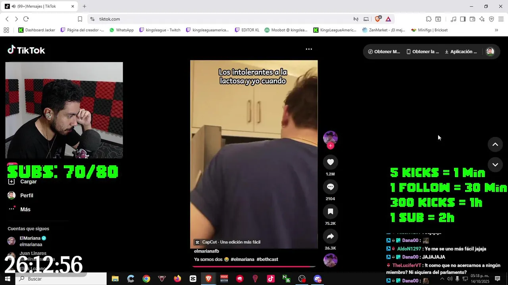The image size is (508, 285).
Task: Like the video with the heart icon
Action: tap(330, 162)
